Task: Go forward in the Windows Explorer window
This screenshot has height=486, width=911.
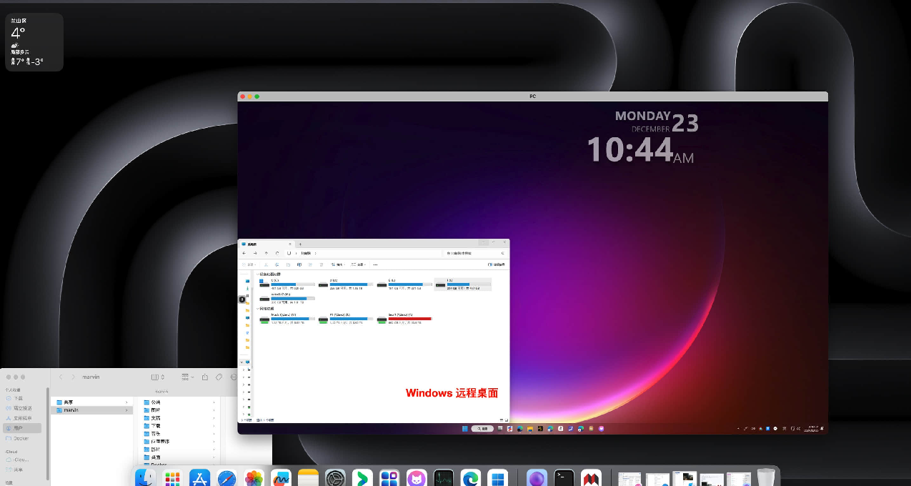Action: [255, 253]
